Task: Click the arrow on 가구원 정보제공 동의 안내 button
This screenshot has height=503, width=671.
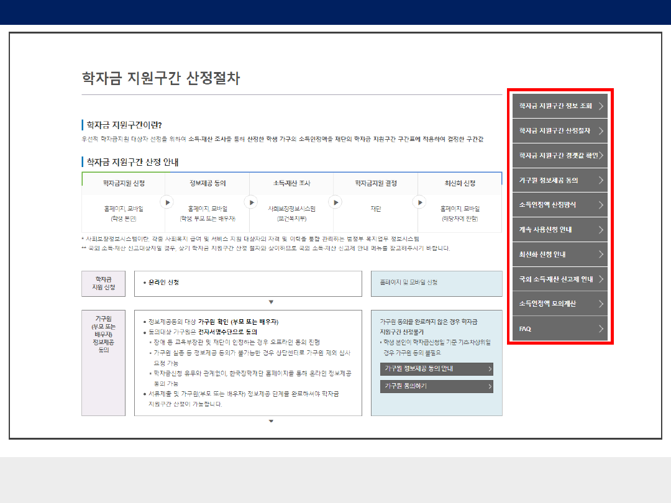Action: [490, 369]
